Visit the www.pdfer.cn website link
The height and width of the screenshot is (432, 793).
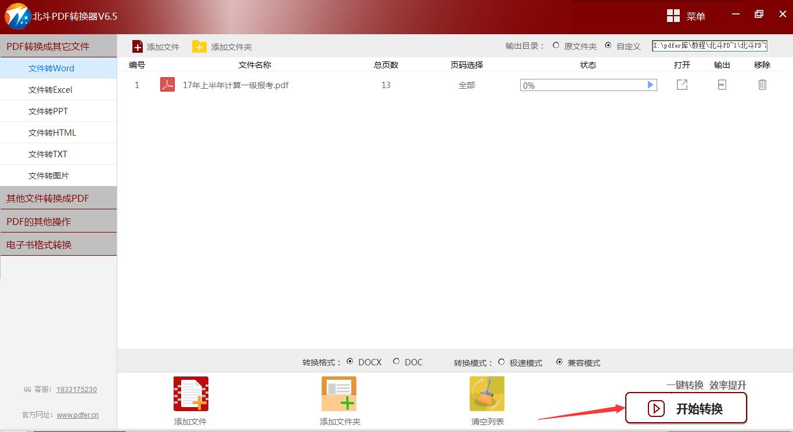click(77, 415)
